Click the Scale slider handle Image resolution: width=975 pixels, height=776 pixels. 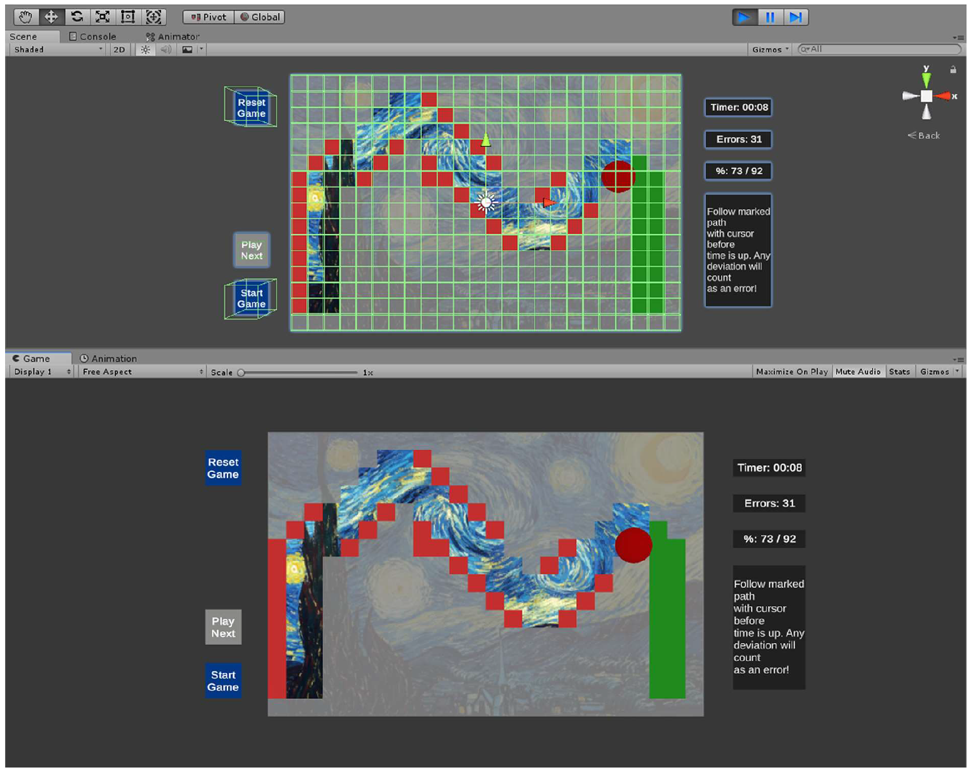(x=241, y=372)
